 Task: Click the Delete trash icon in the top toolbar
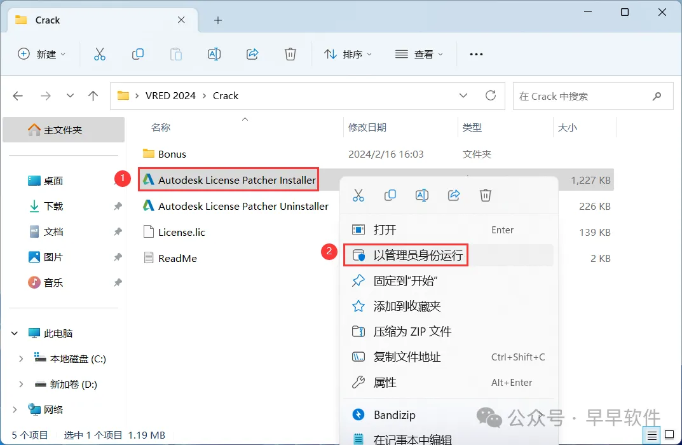click(290, 55)
